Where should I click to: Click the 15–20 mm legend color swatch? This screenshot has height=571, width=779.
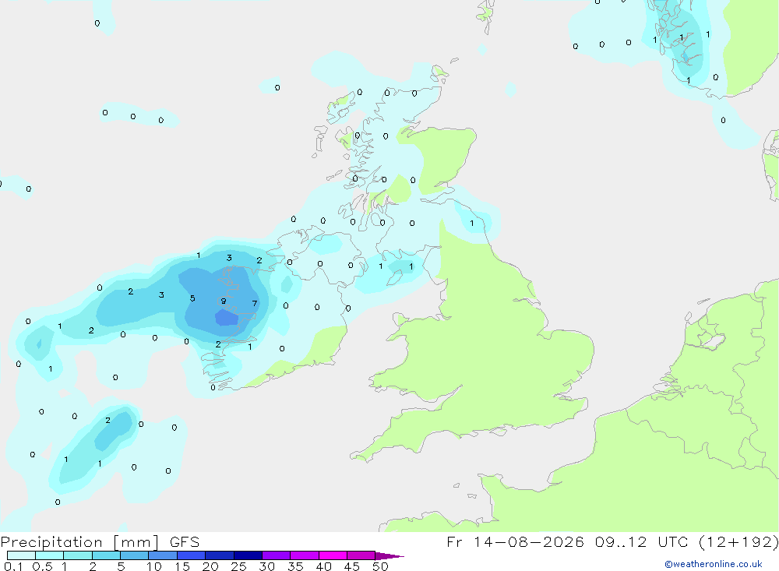tap(192, 555)
